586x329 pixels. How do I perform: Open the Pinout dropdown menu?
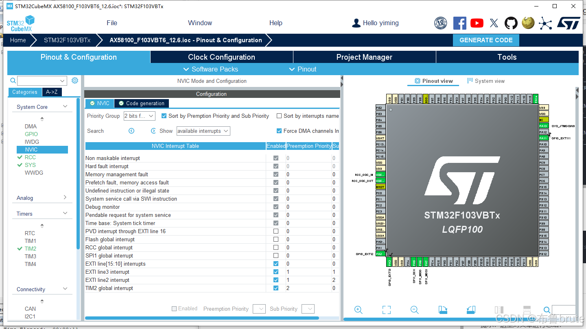[x=302, y=69]
